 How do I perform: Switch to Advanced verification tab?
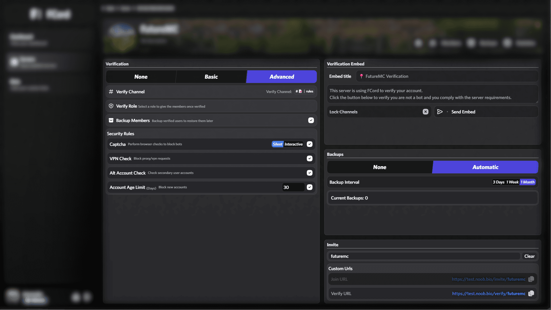pyautogui.click(x=281, y=76)
